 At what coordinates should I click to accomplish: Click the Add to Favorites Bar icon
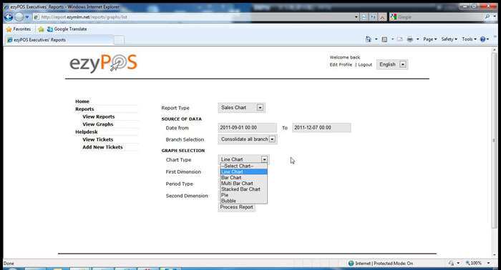(x=41, y=29)
